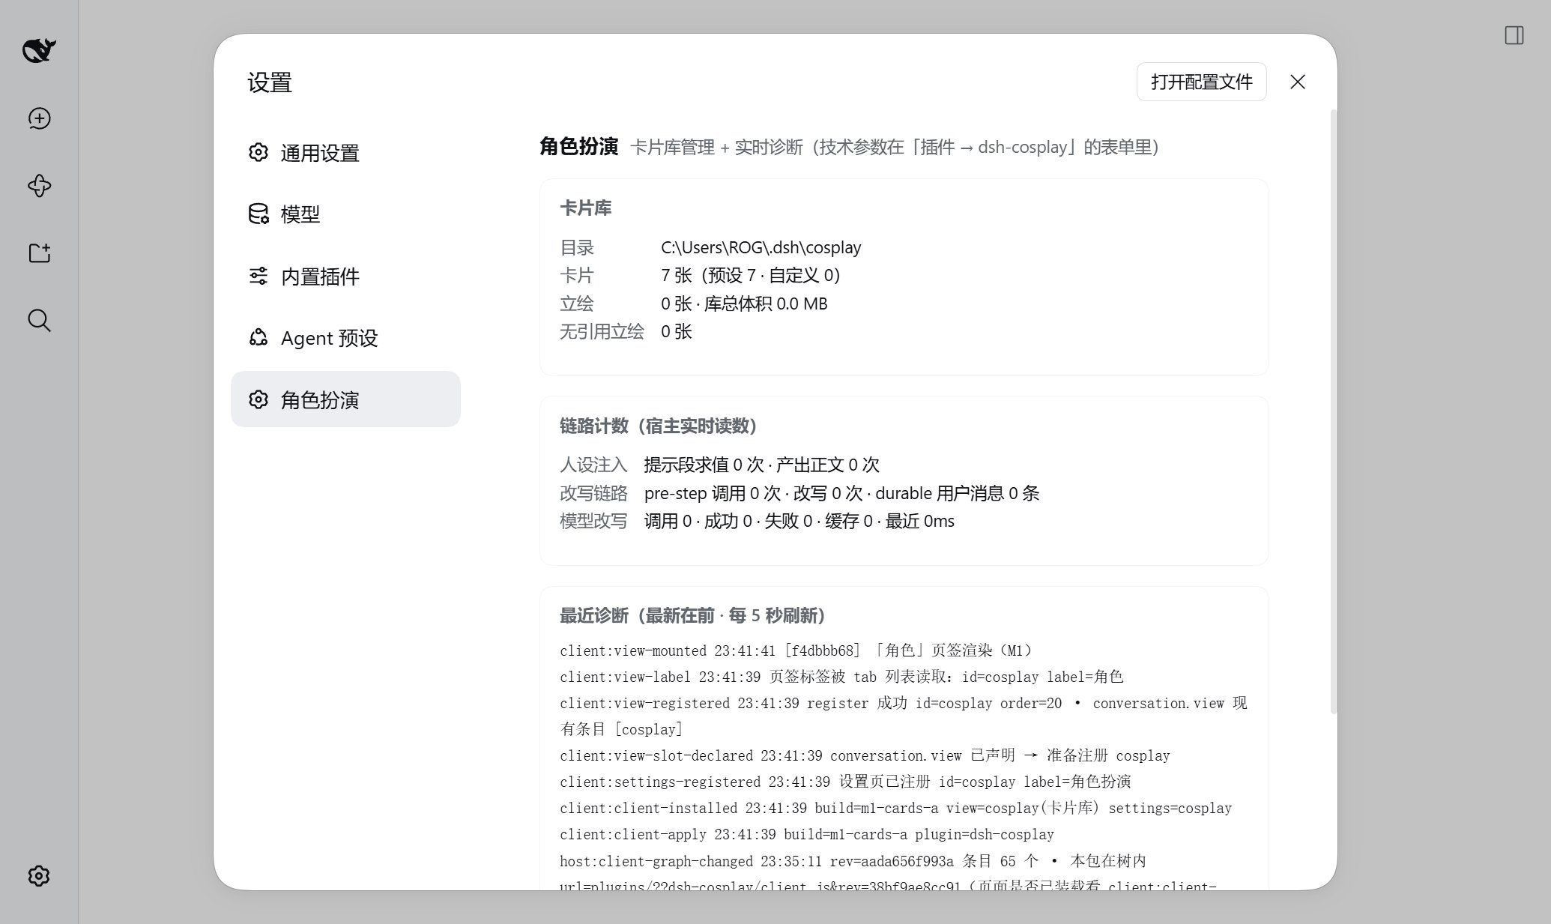Screen dimensions: 1551x924
Task: Click the gear icon beside 通用设置
Action: point(258,152)
